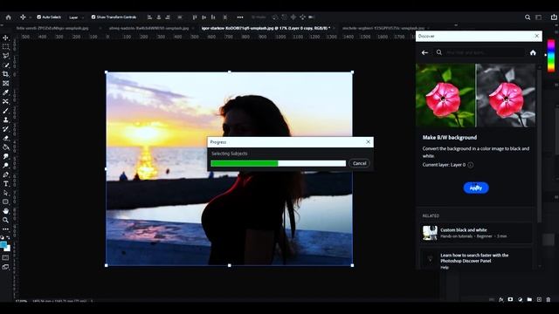Open more align options three-dots

pos(240,17)
